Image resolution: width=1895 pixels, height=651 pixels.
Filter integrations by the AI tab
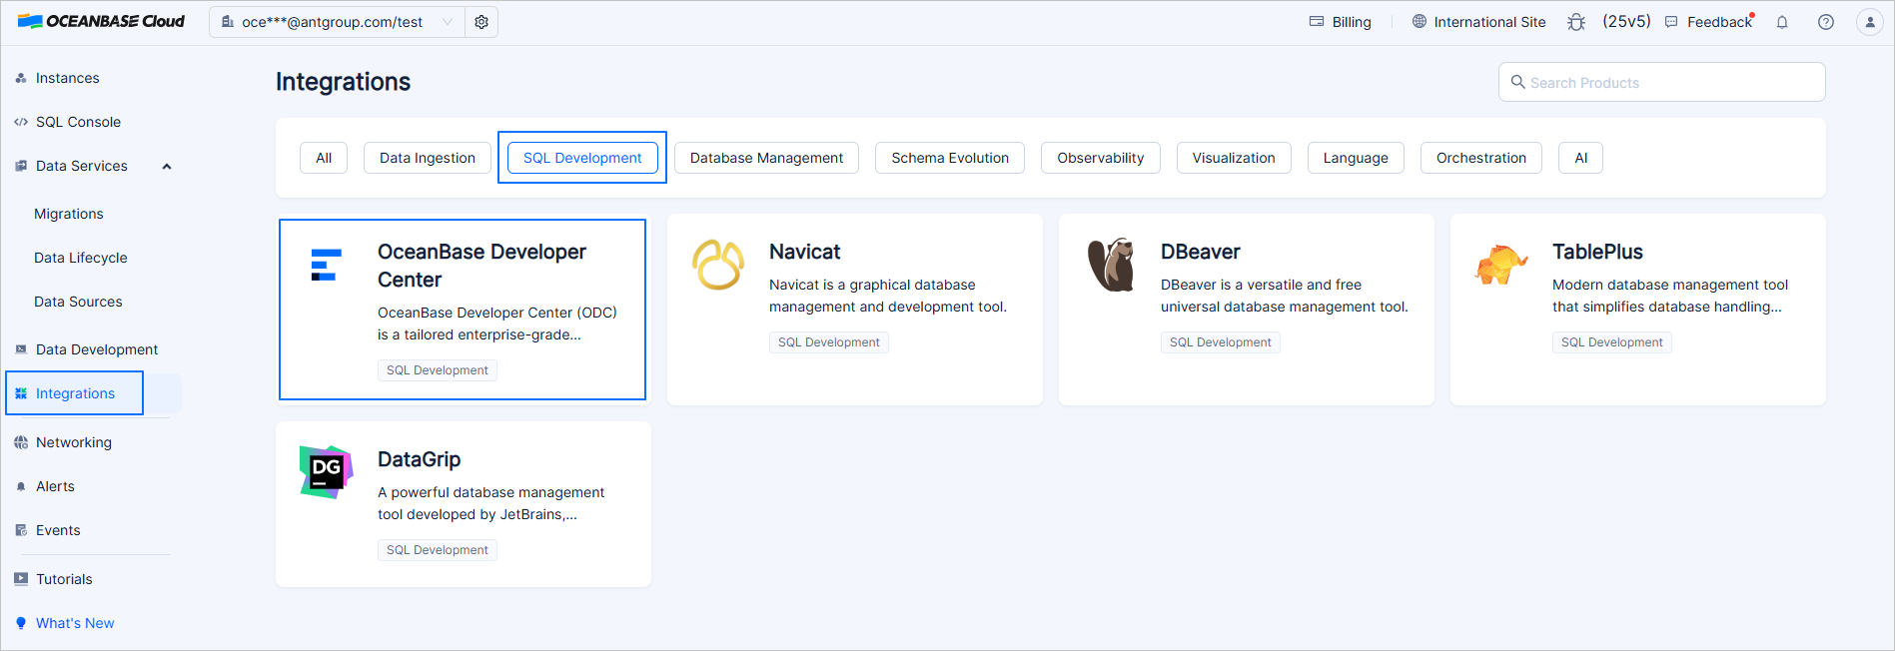pos(1580,158)
